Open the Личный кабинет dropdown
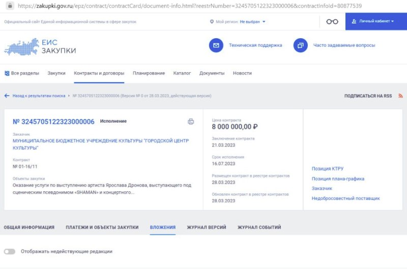Image resolution: width=407 pixels, height=269 pixels. coord(376,21)
